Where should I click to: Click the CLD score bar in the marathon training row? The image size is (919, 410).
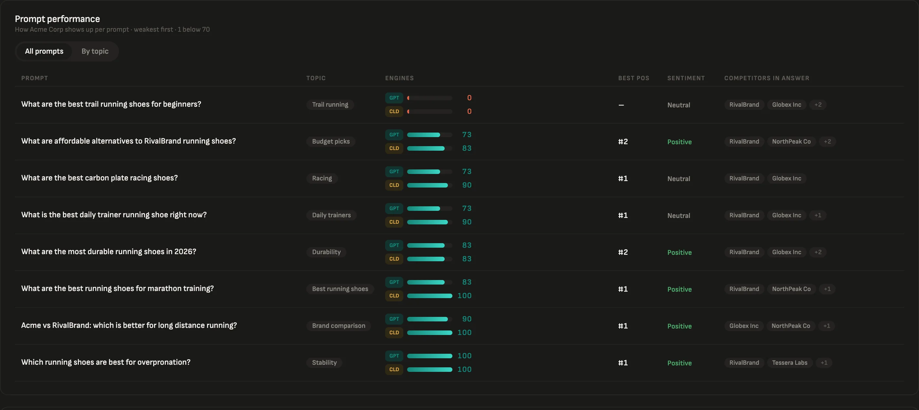(x=429, y=296)
